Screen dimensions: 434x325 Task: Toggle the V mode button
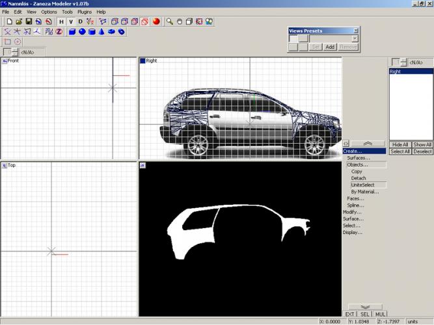[71, 21]
